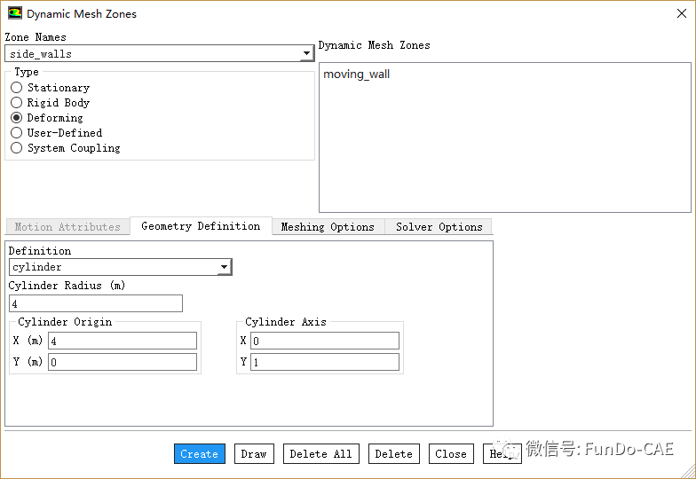Focus the Cylinder Axis X field

click(x=324, y=341)
